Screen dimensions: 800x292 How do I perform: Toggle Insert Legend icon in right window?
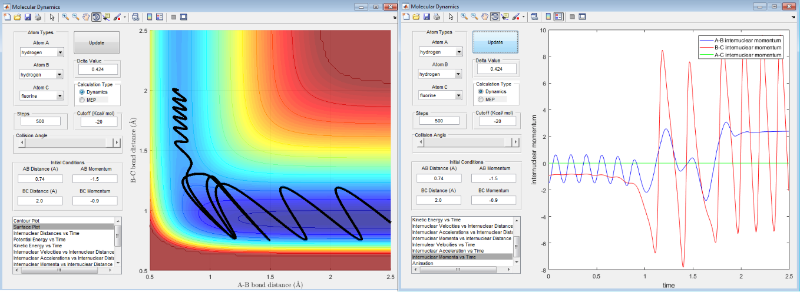pyautogui.click(x=558, y=16)
